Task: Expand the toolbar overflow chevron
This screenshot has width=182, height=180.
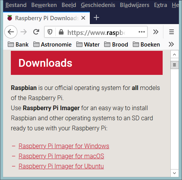Action: 156,32
